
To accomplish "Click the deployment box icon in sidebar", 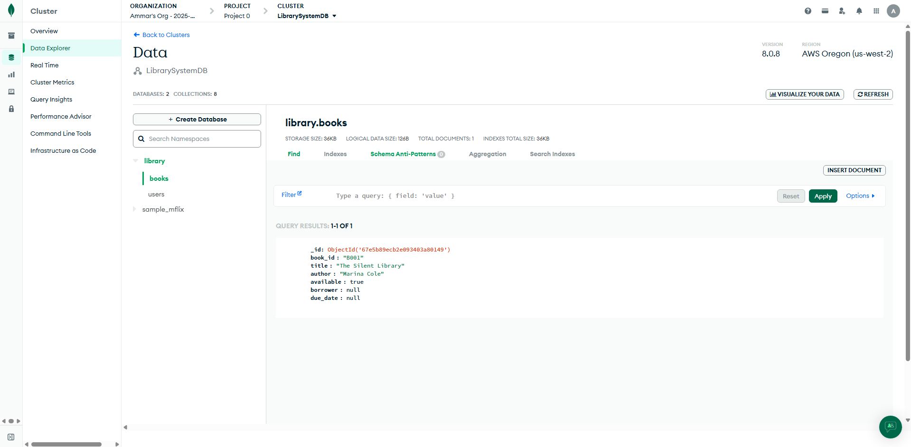I will [x=11, y=35].
